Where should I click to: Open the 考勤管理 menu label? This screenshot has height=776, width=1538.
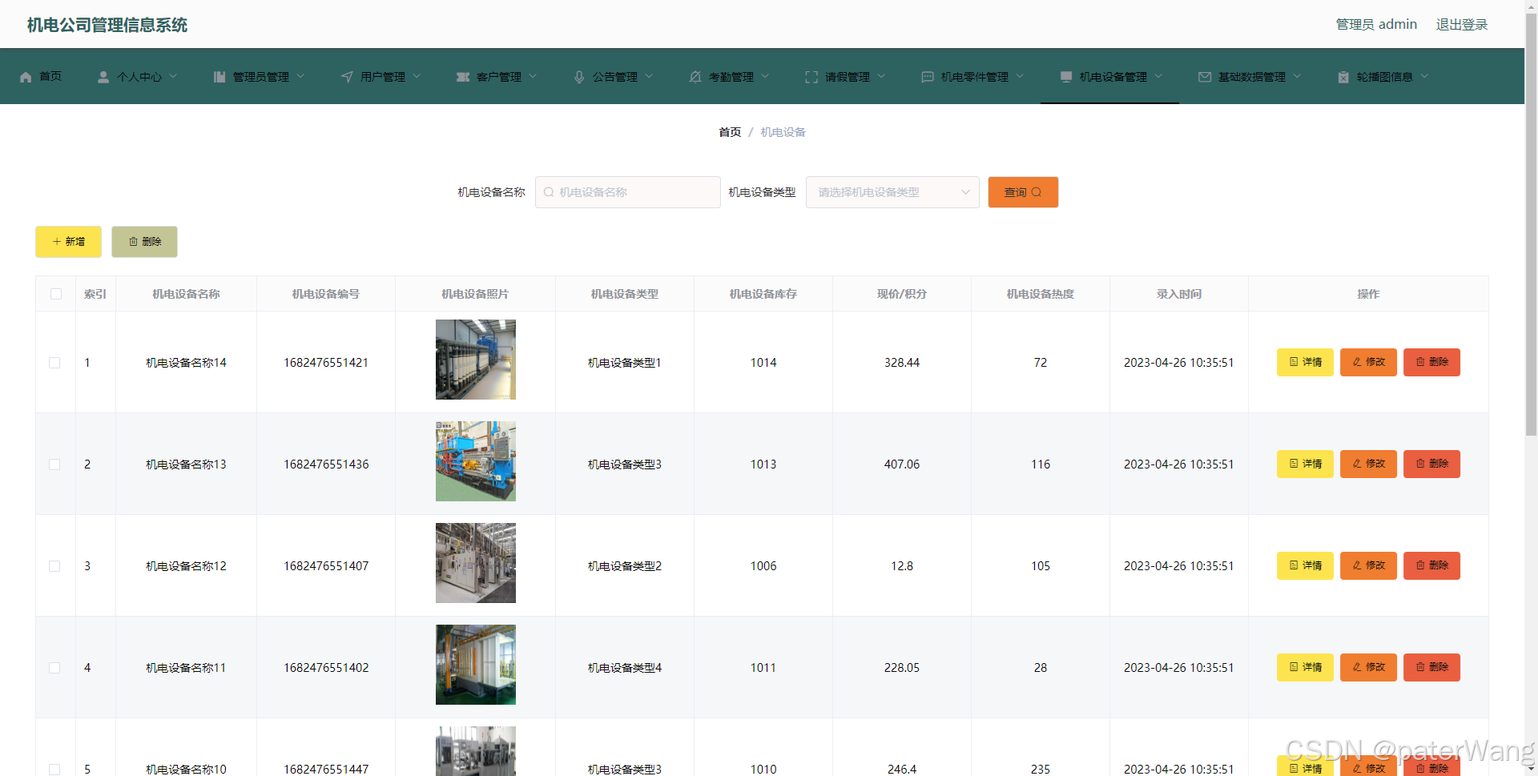pyautogui.click(x=731, y=77)
